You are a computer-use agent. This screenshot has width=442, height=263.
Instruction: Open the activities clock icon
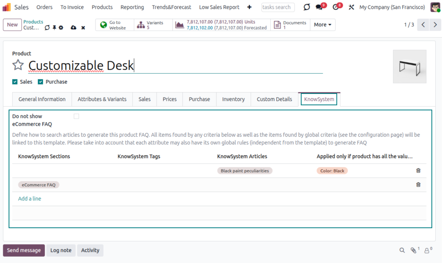pyautogui.click(x=336, y=7)
